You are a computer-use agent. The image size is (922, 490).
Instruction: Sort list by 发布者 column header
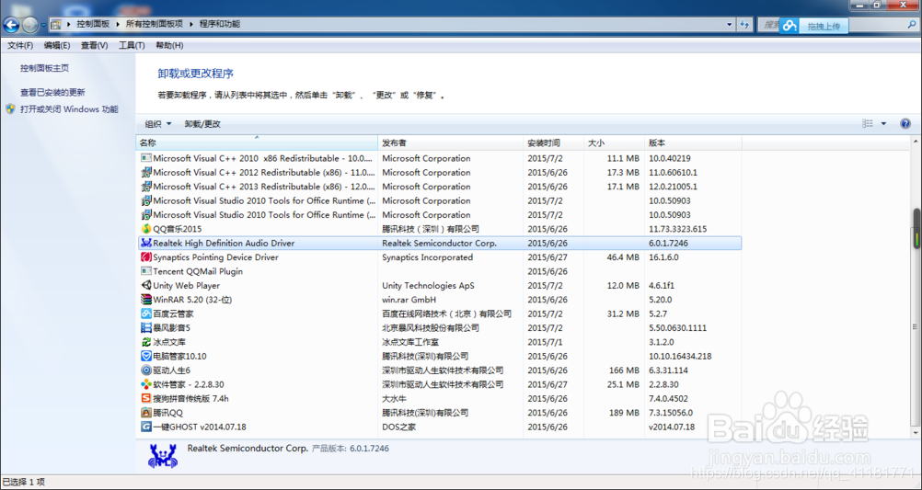point(450,142)
